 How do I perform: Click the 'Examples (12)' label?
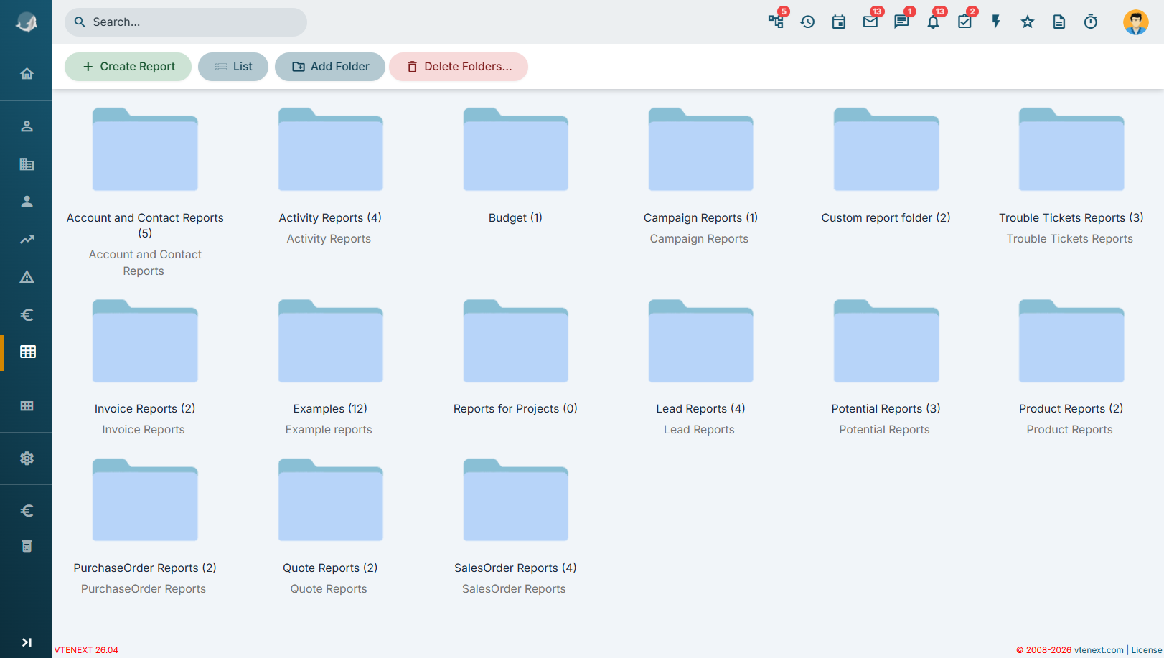pyautogui.click(x=330, y=408)
